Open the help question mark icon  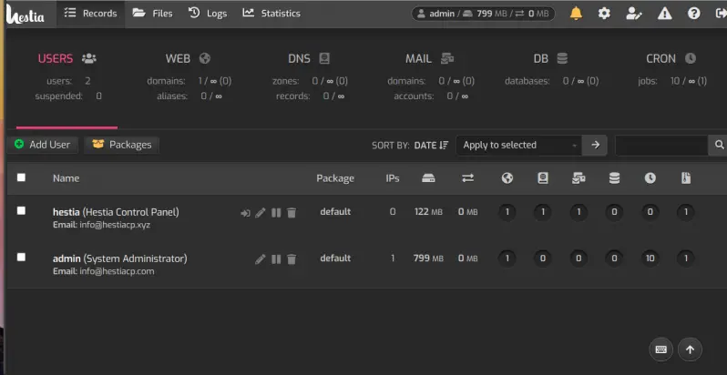(693, 14)
